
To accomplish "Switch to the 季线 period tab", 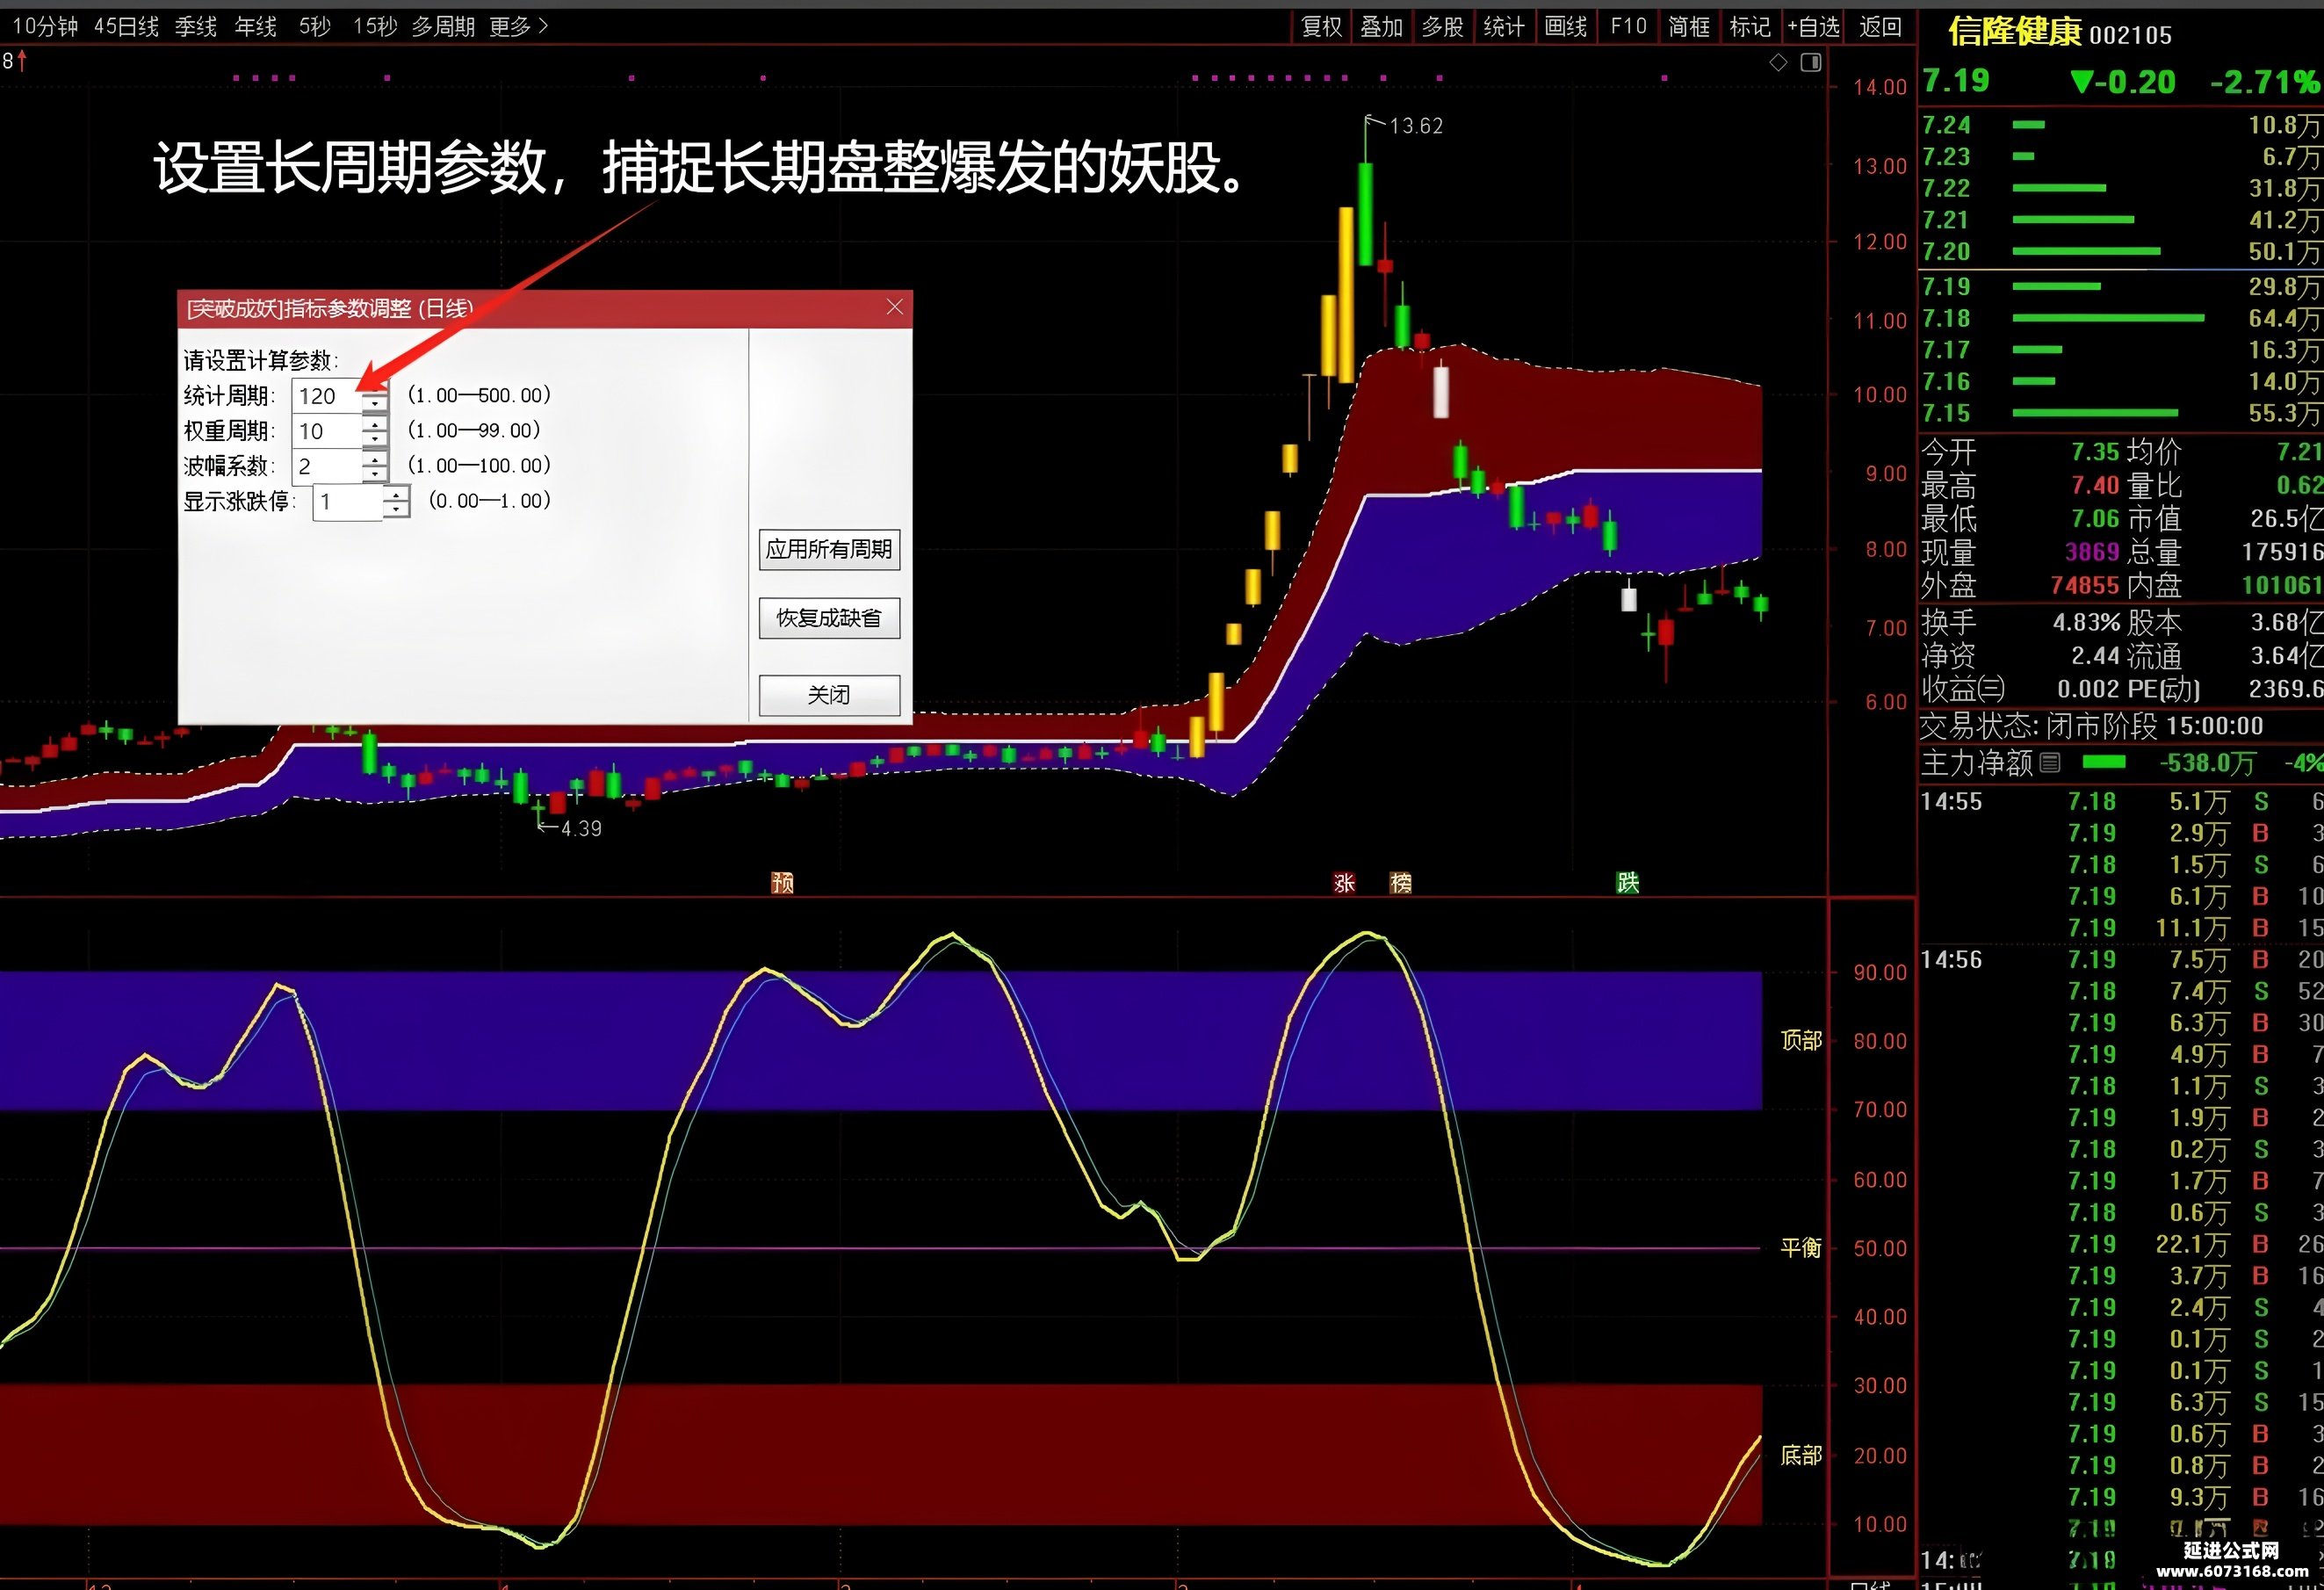I will [x=195, y=27].
